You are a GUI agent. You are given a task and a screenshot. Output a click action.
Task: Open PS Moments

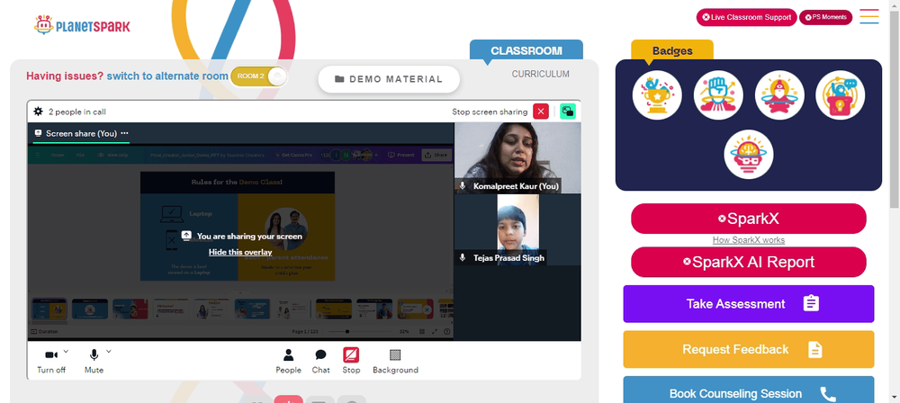click(825, 17)
